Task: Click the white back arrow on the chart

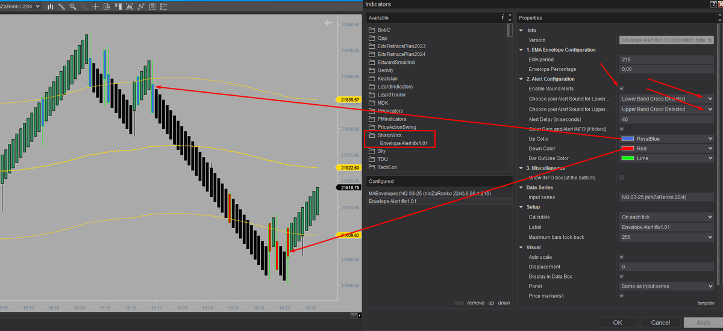Action: coord(328,23)
